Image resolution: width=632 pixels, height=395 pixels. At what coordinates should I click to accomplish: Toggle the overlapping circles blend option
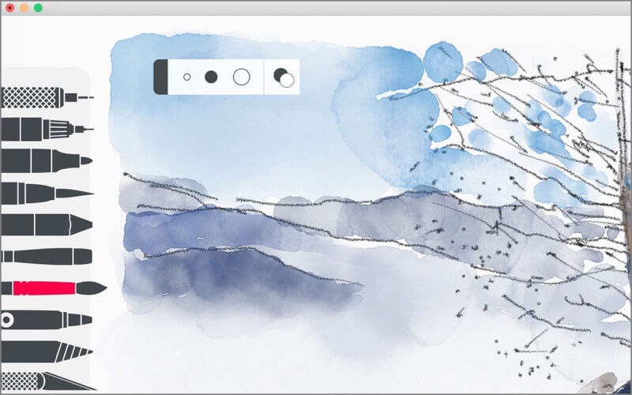(284, 77)
